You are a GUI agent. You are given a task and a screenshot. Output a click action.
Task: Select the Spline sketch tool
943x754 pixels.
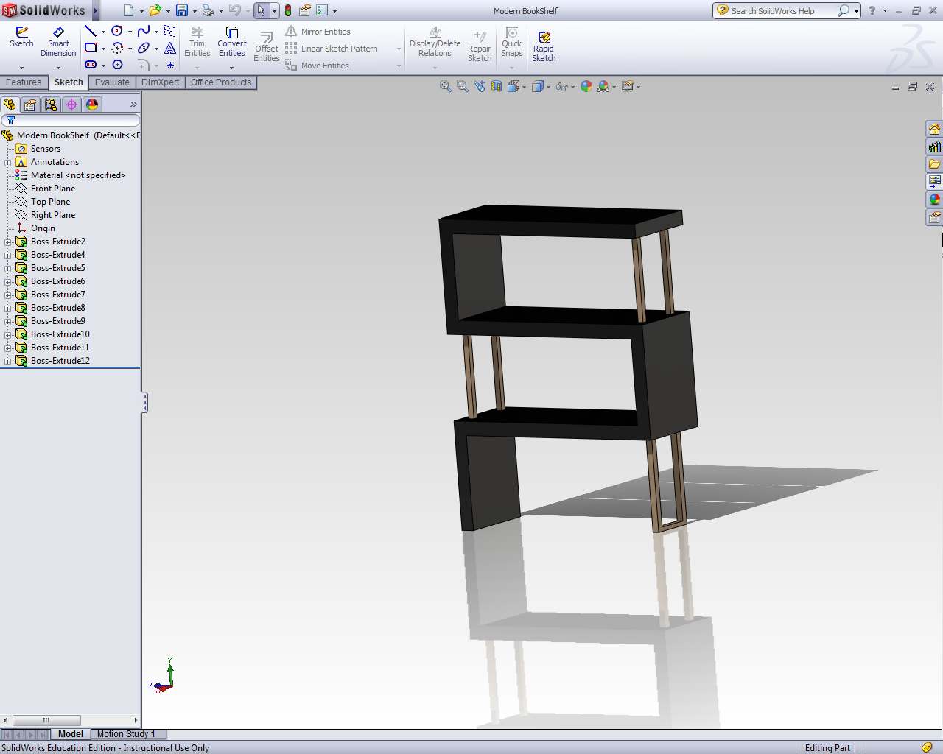144,31
